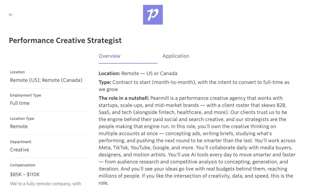
Task: Go back using the left arrow icon
Action: coord(11,15)
